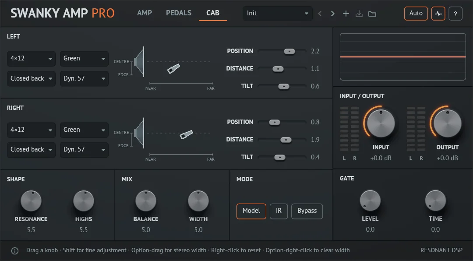
Task: Switch to the PEDALS tab
Action: pos(179,13)
